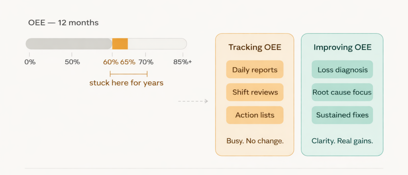Select the Loss diagnosis chip
The image size is (408, 175).
pyautogui.click(x=342, y=69)
